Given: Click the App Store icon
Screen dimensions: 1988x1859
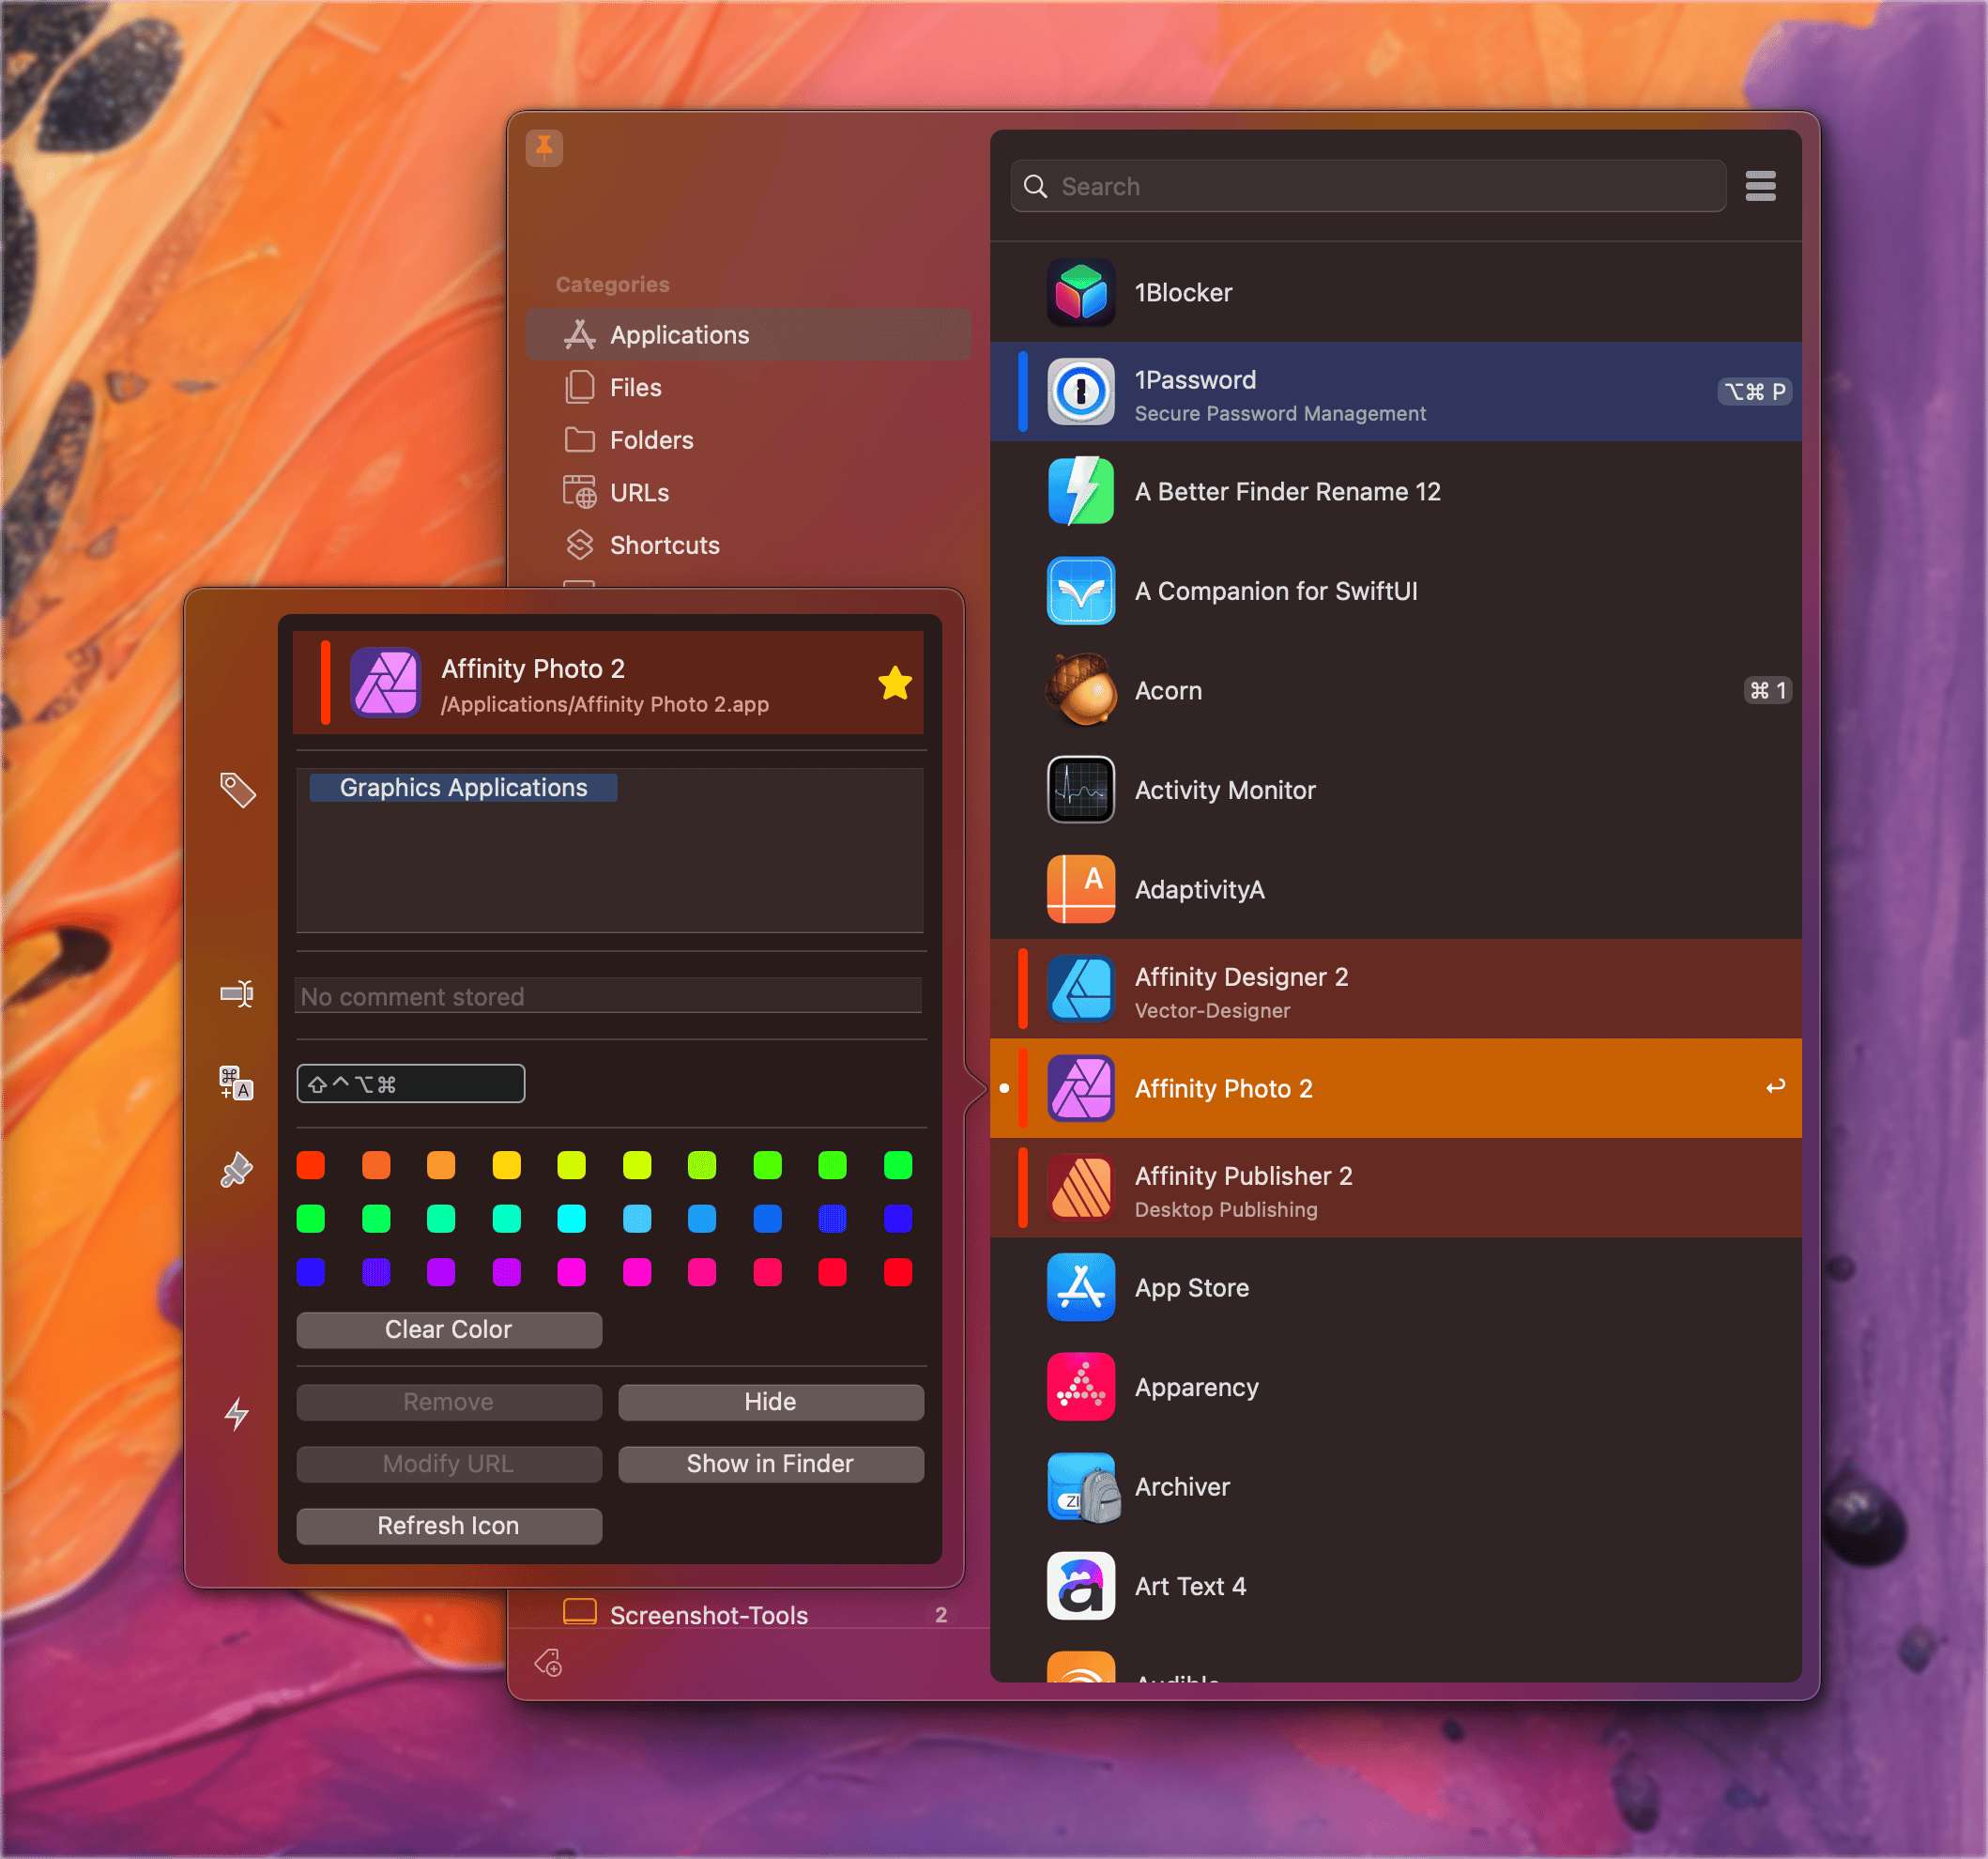Looking at the screenshot, I should point(1081,1288).
